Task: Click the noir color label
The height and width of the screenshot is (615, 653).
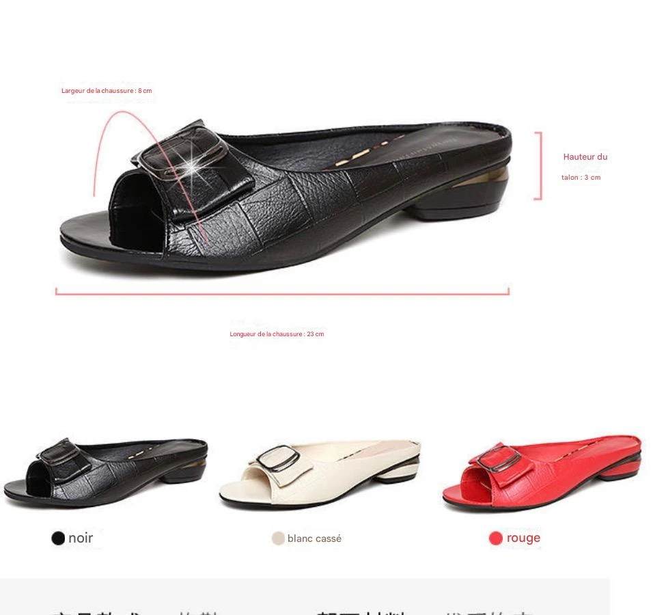Action: tap(81, 538)
